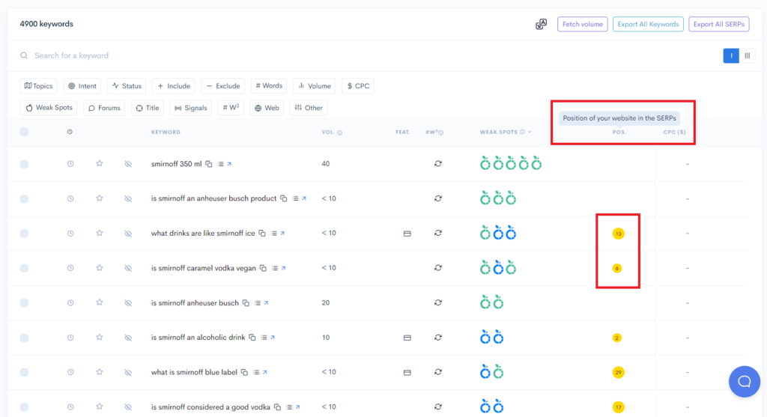The height and width of the screenshot is (417, 767).
Task: Open the chat support bubble
Action: tap(744, 381)
